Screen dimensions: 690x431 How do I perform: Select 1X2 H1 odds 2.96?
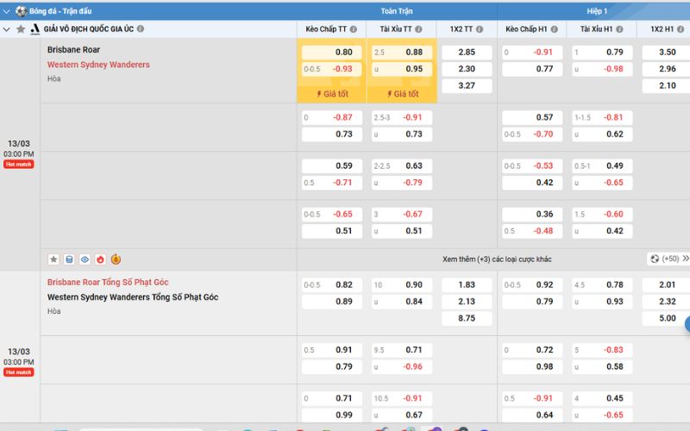(666, 69)
